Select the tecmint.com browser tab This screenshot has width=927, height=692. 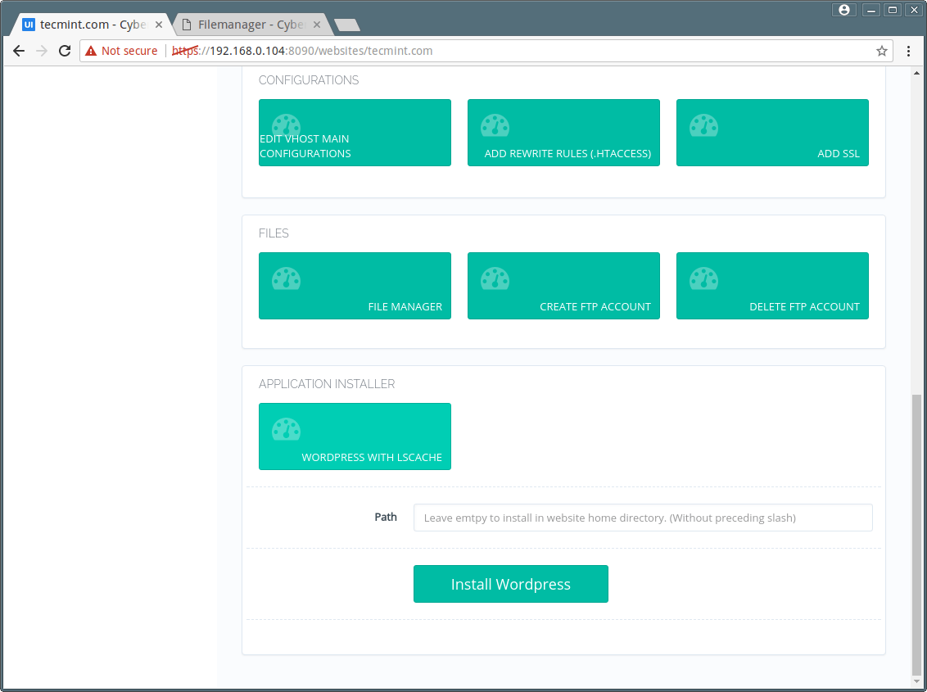point(92,25)
